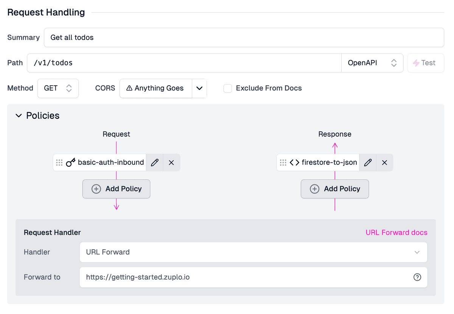The image size is (454, 314).
Task: Open the Handler dropdown showing URL Forward
Action: coord(417,252)
